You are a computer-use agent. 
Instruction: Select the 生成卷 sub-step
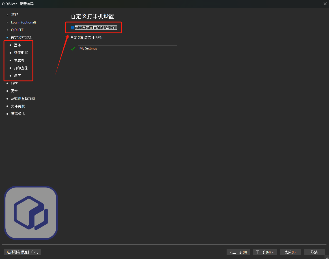pos(19,61)
